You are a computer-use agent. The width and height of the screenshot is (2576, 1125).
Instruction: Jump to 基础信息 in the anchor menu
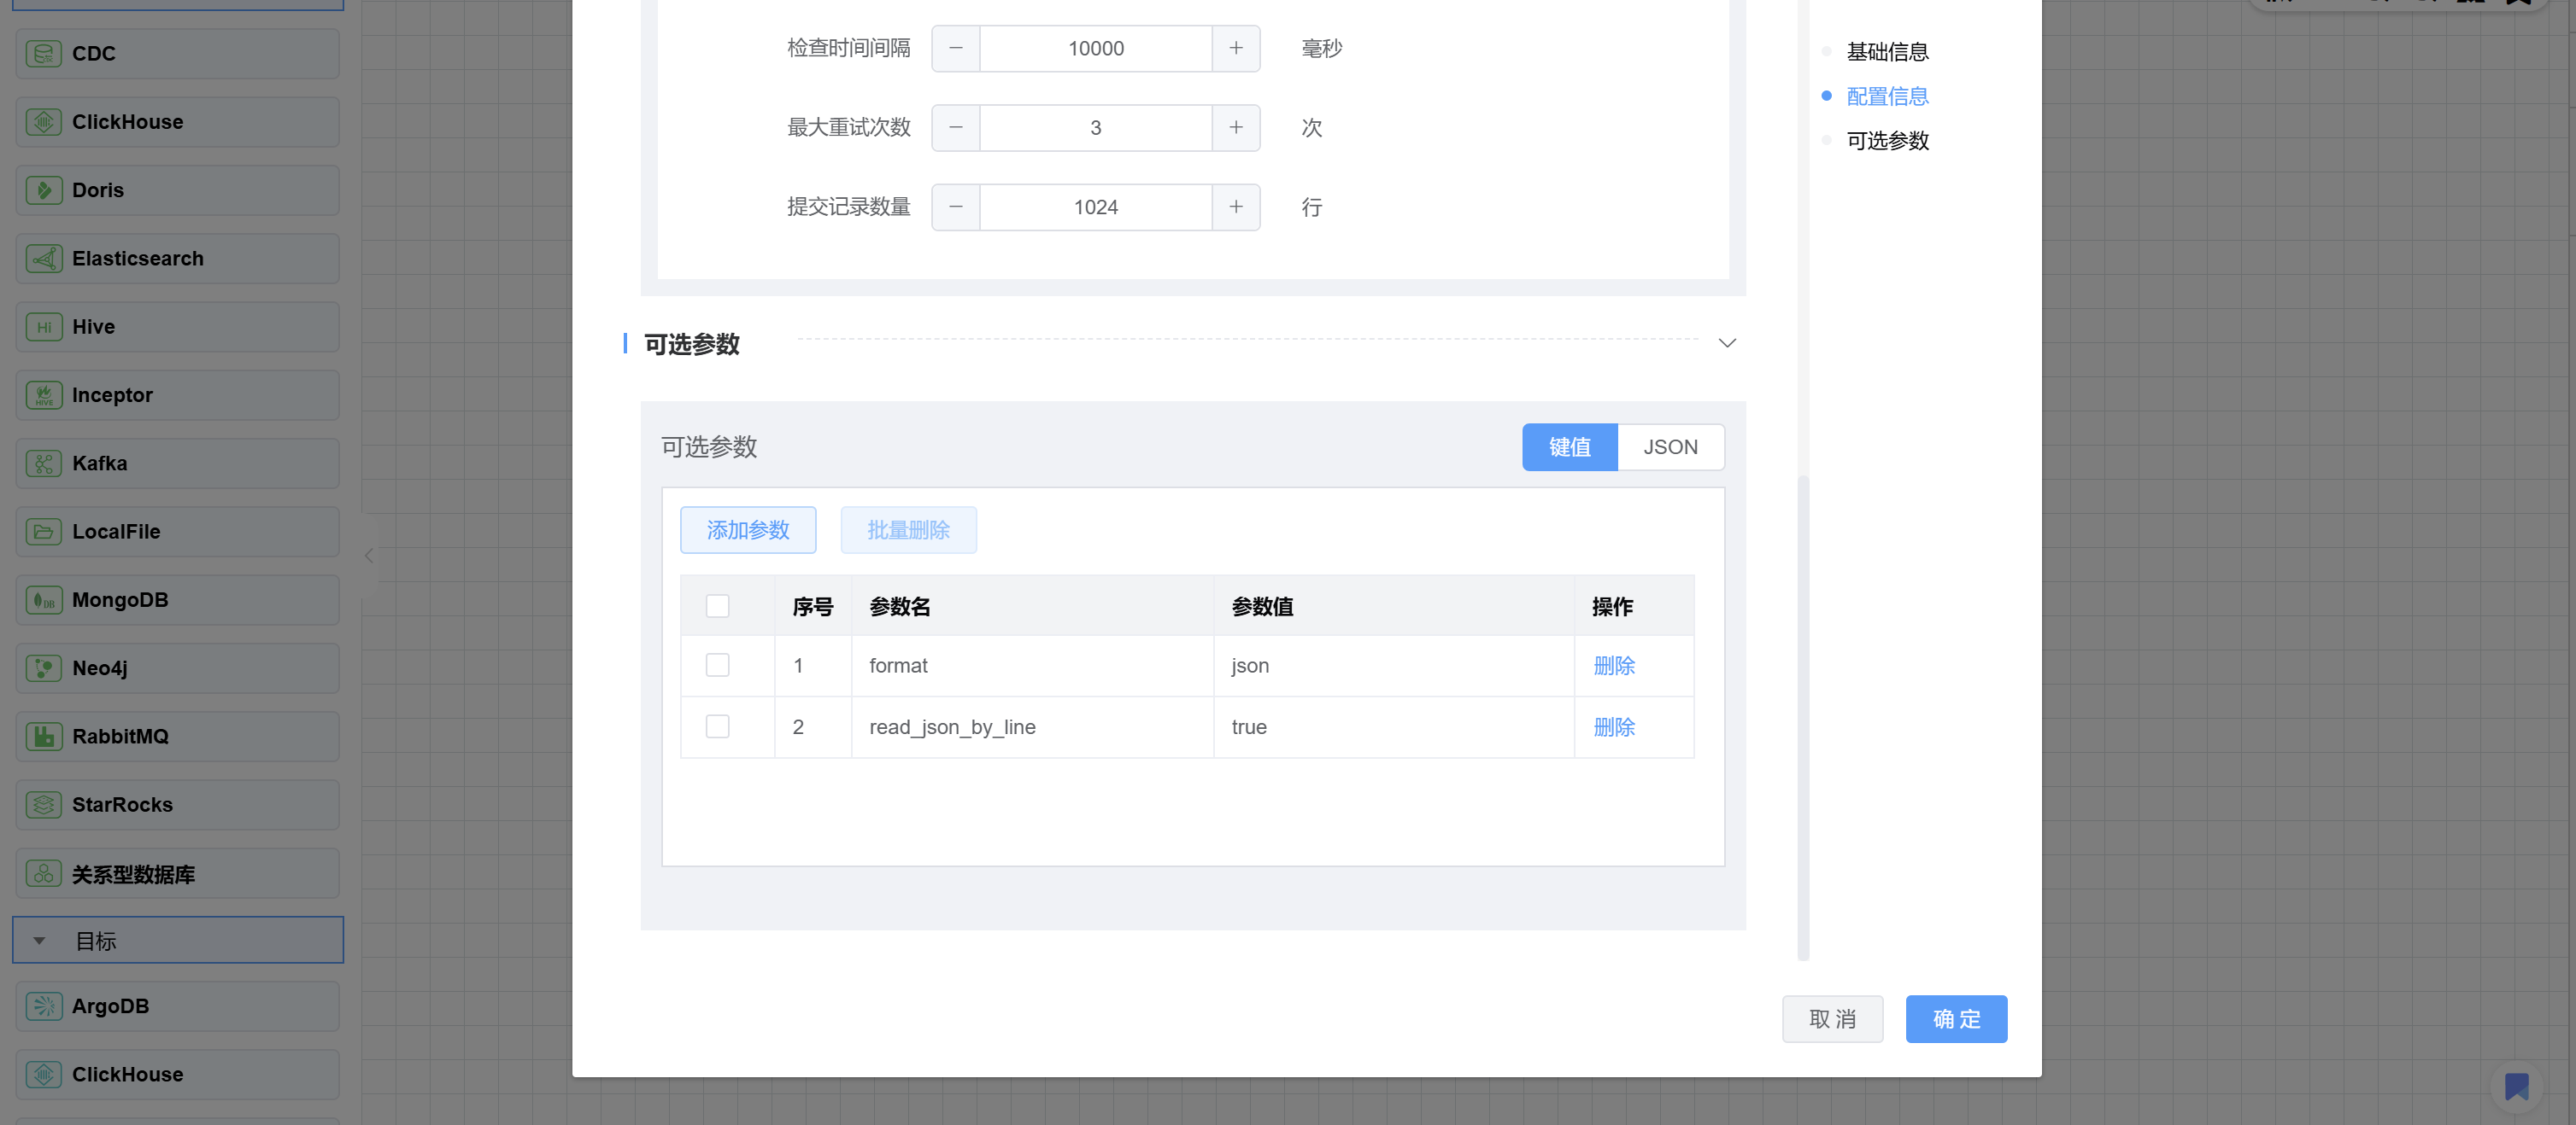(1887, 52)
